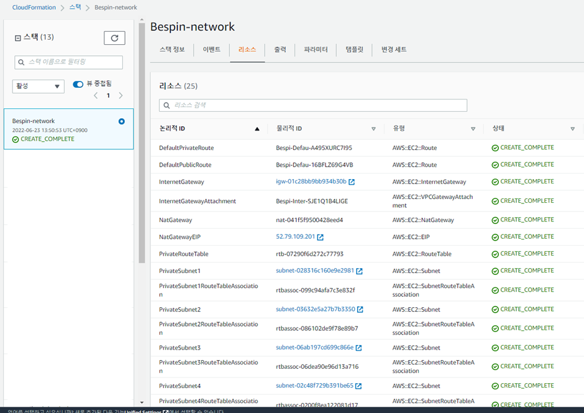
Task: Click the PrivateRouteTable logical ID
Action: (x=184, y=254)
